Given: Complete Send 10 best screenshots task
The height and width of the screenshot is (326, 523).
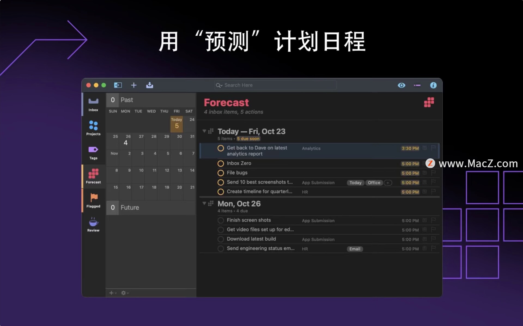Looking at the screenshot, I should tap(221, 182).
